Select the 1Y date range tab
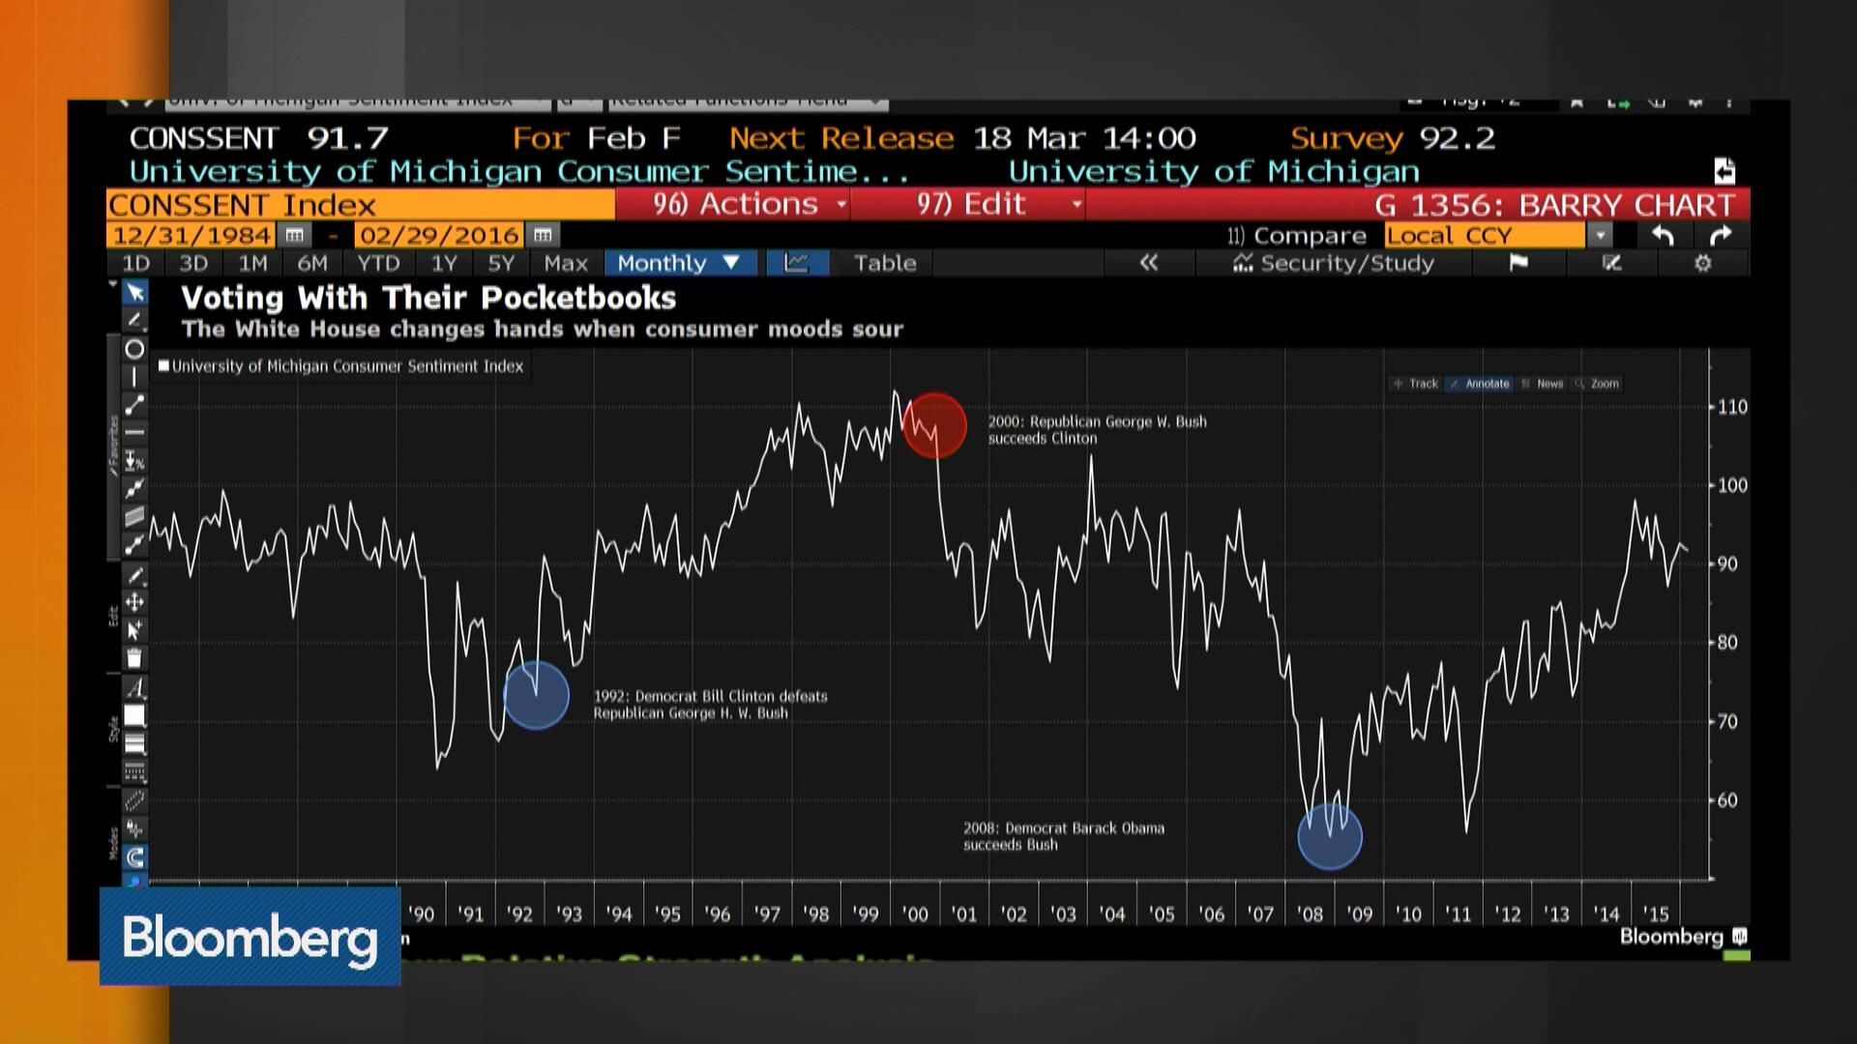This screenshot has height=1044, width=1857. pos(441,263)
